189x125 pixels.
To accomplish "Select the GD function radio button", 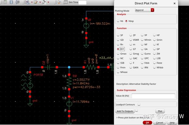I will click(x=118, y=40).
